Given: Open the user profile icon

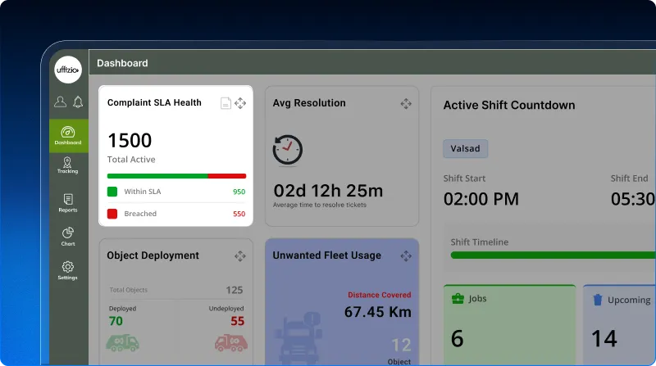Looking at the screenshot, I should (x=60, y=102).
